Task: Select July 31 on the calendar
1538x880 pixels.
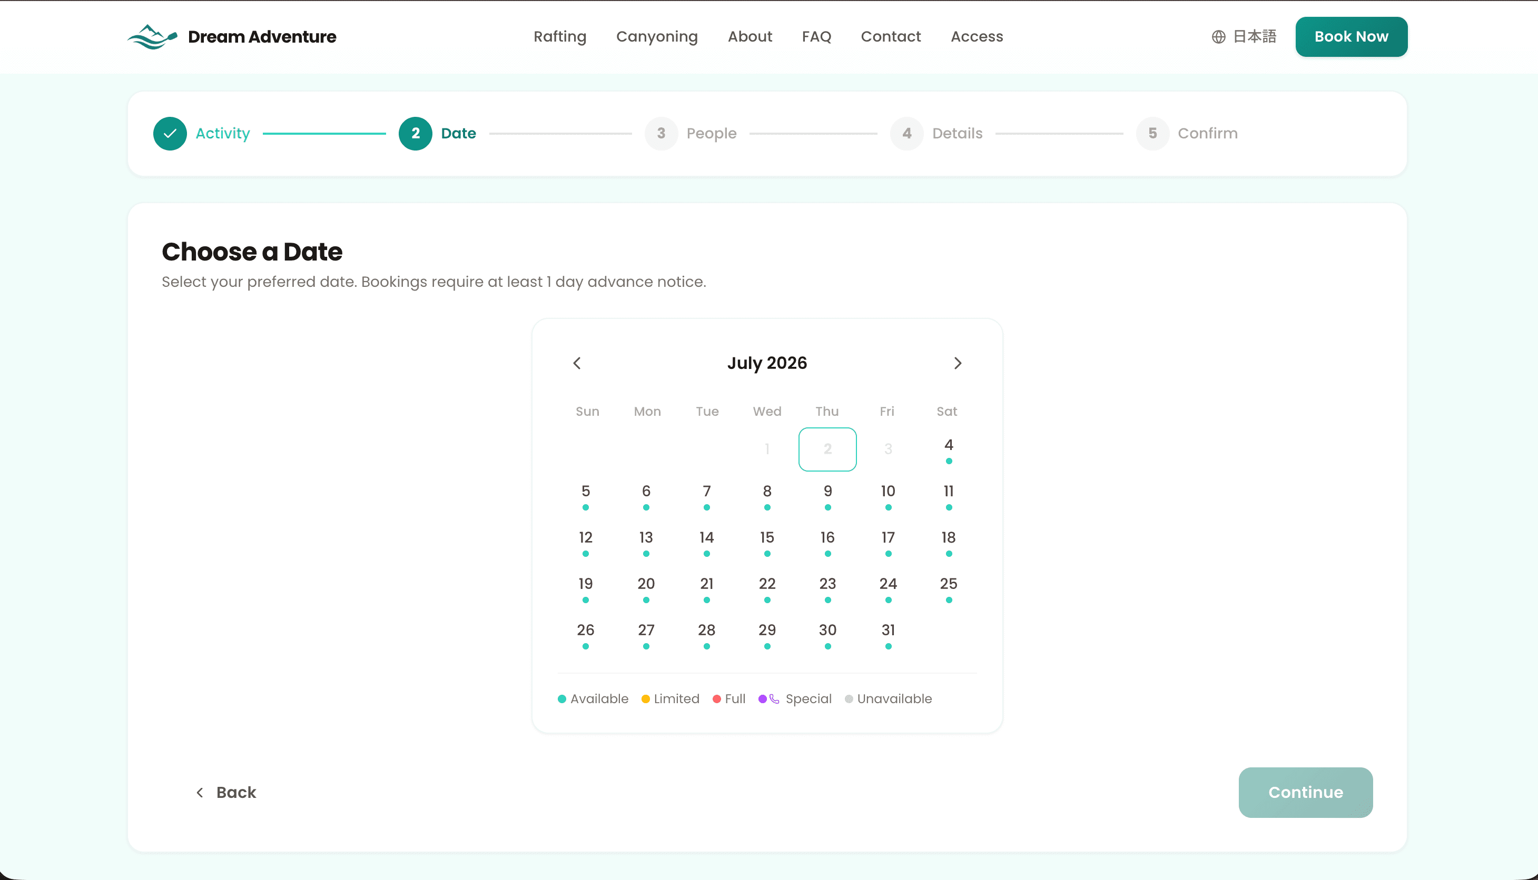Action: click(x=888, y=635)
